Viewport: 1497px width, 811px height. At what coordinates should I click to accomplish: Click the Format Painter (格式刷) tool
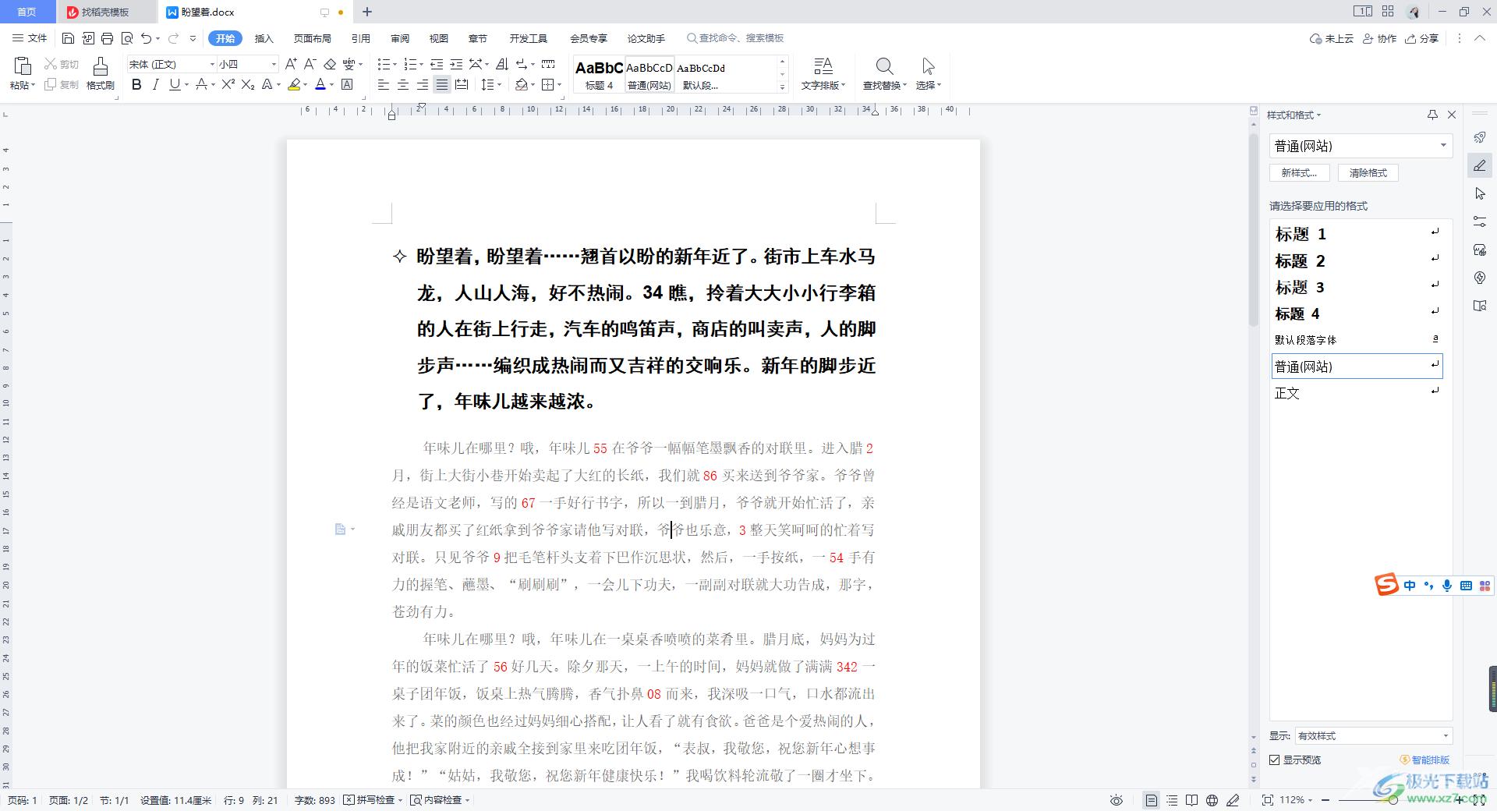(101, 74)
